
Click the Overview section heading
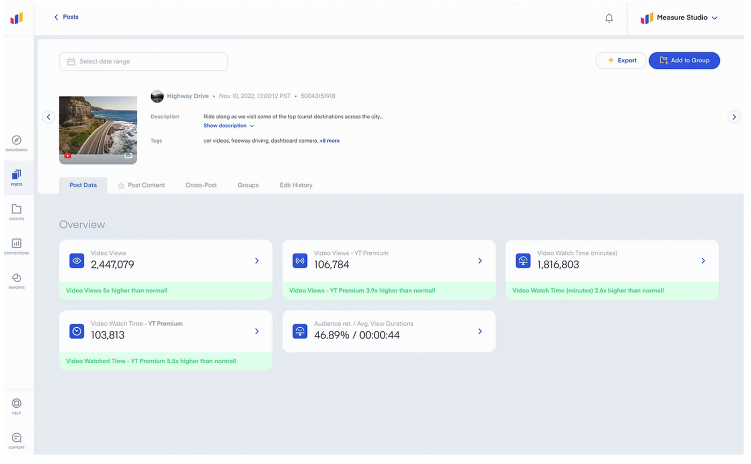click(82, 225)
